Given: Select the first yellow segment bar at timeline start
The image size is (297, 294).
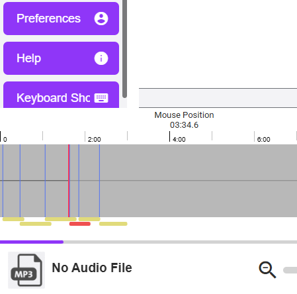Looking at the screenshot, I should (x=13, y=219).
